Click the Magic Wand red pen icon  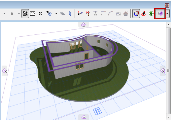(144, 13)
